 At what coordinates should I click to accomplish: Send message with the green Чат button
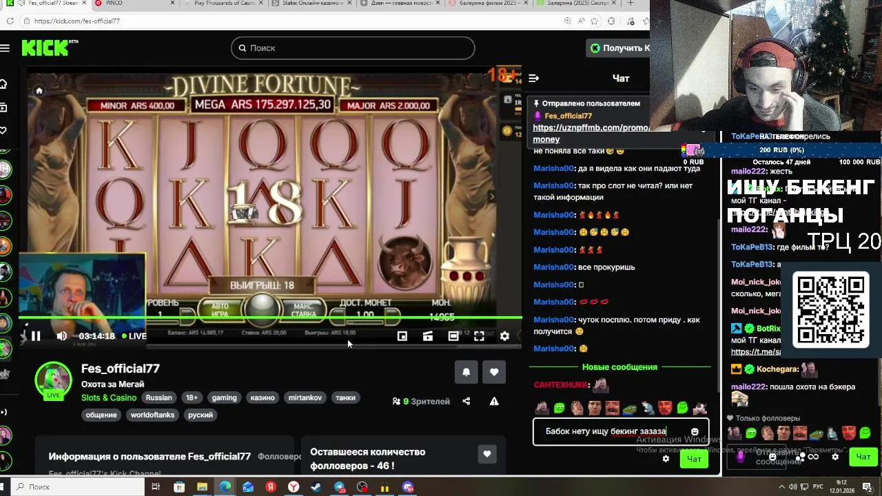(x=694, y=459)
